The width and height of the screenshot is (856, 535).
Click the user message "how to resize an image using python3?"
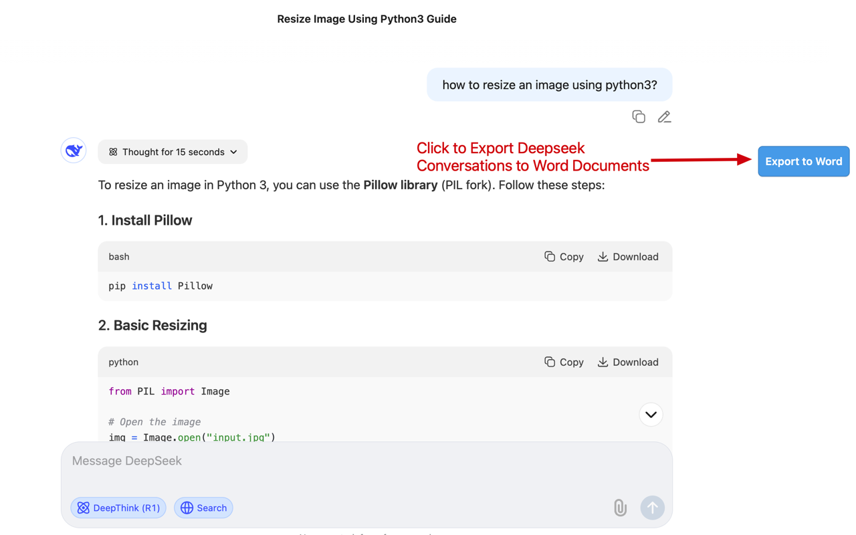click(x=550, y=85)
